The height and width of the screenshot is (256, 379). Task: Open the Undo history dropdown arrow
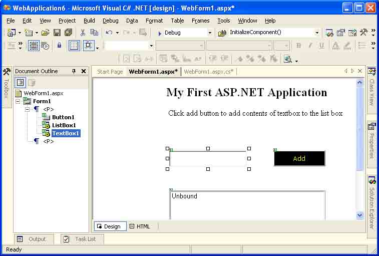click(117, 33)
